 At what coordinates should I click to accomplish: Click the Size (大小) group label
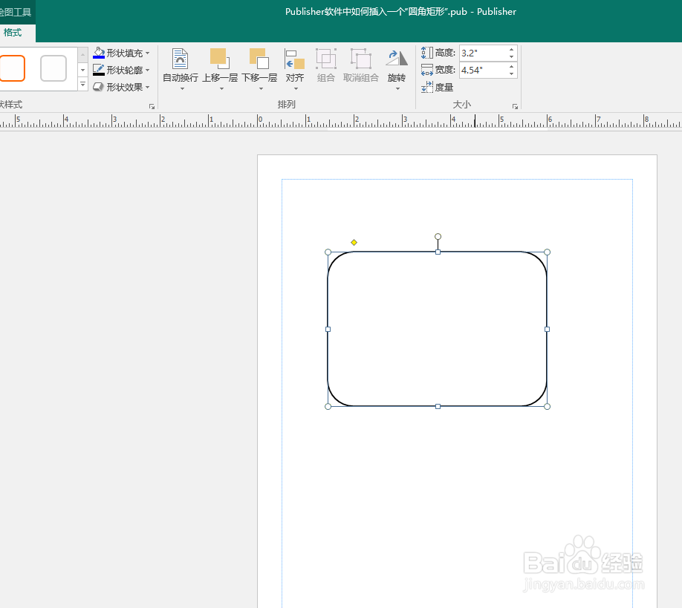click(x=461, y=105)
